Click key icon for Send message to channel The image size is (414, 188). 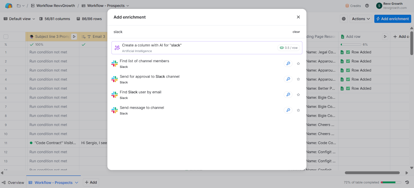click(x=288, y=110)
